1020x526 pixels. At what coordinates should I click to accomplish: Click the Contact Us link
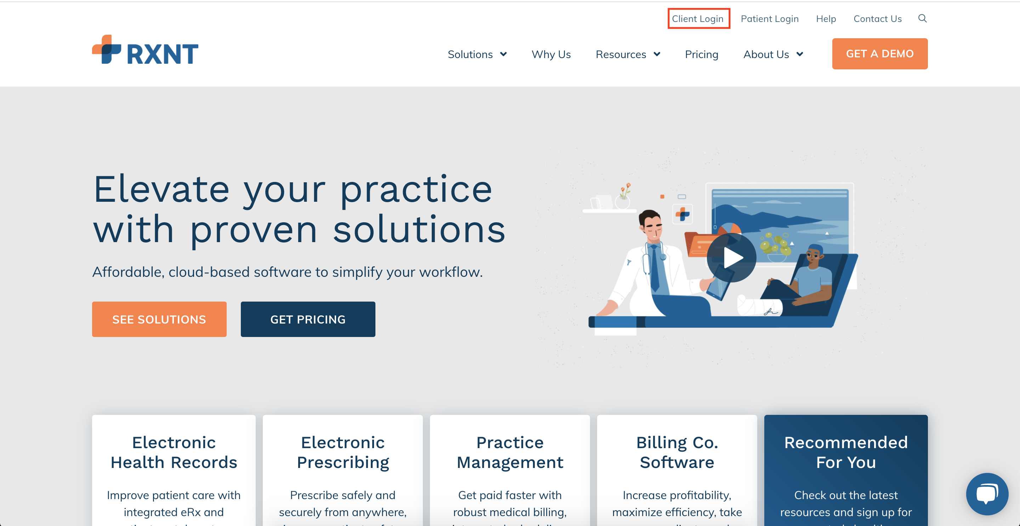pyautogui.click(x=877, y=18)
